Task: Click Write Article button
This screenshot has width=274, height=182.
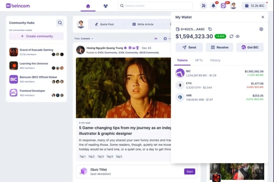Action: point(143,24)
